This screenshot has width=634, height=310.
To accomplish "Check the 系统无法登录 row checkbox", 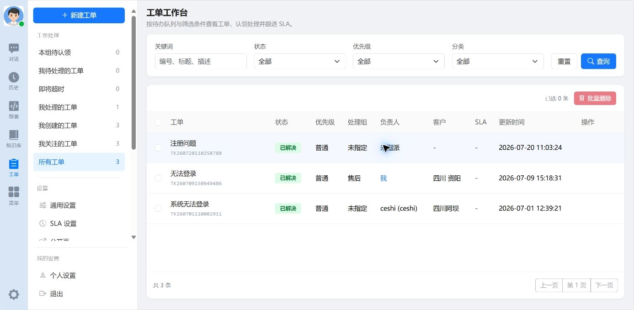I will pyautogui.click(x=158, y=208).
